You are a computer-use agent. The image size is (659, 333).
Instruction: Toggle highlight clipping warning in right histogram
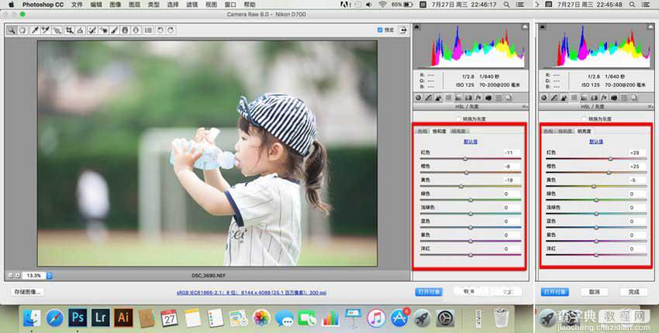tap(650, 27)
